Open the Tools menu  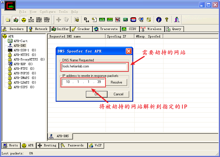coord(63,12)
